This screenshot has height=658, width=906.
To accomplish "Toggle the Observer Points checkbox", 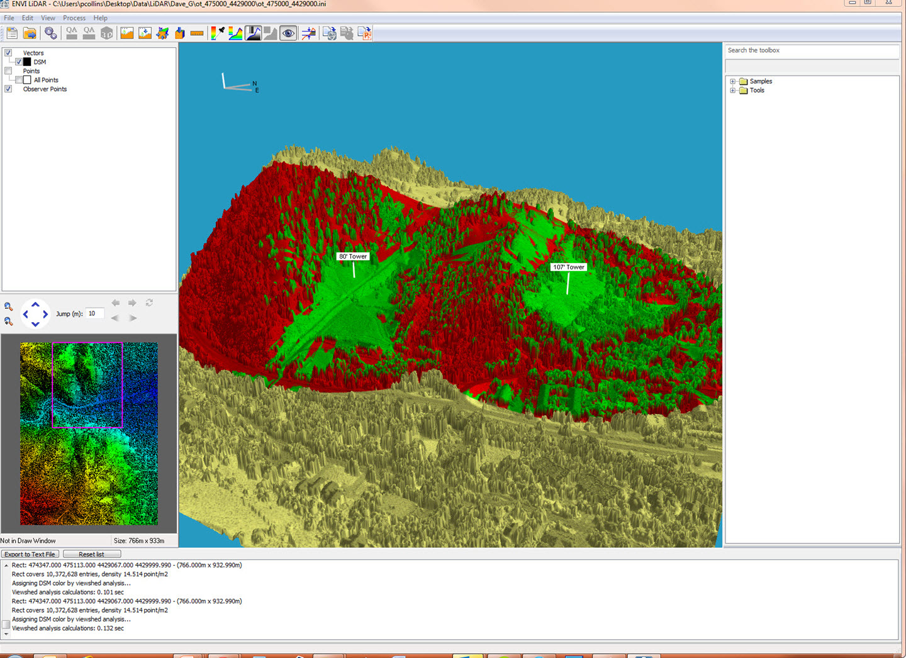I will tap(8, 89).
